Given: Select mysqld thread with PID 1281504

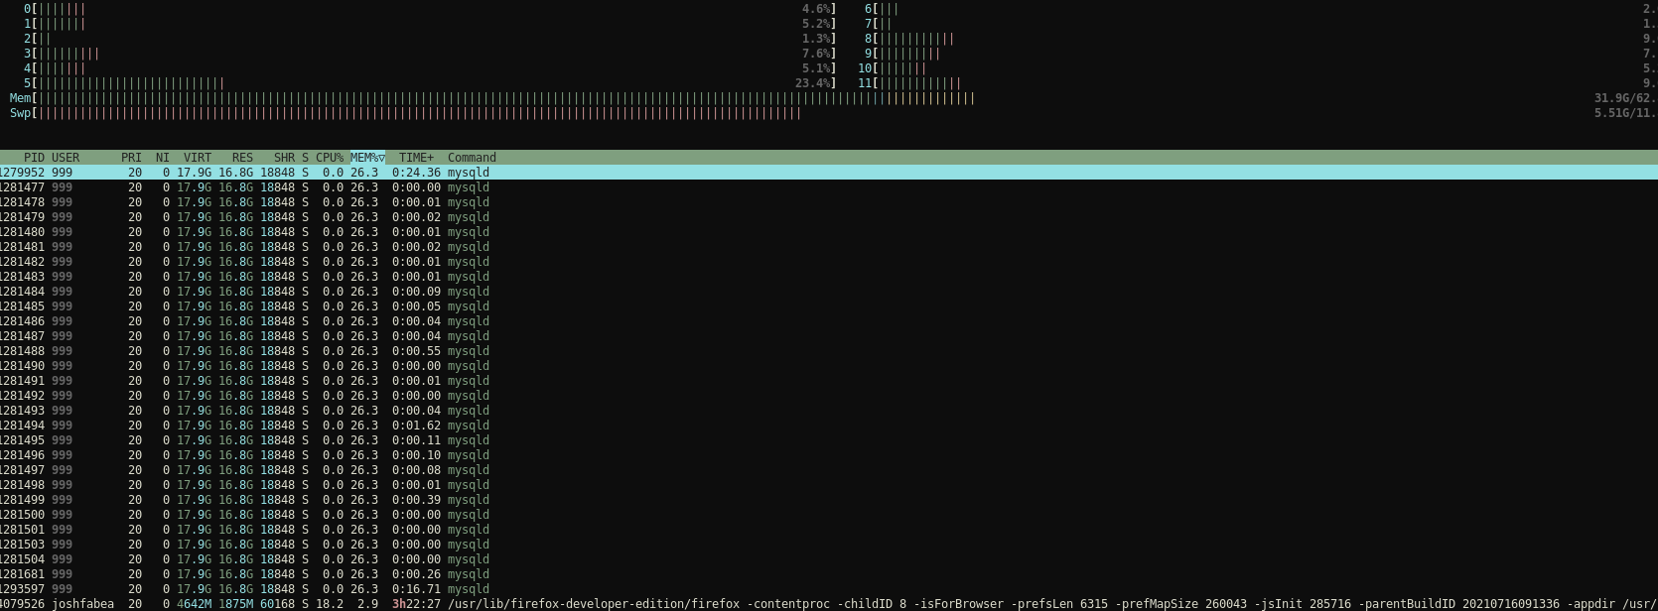Looking at the screenshot, I should click(829, 559).
